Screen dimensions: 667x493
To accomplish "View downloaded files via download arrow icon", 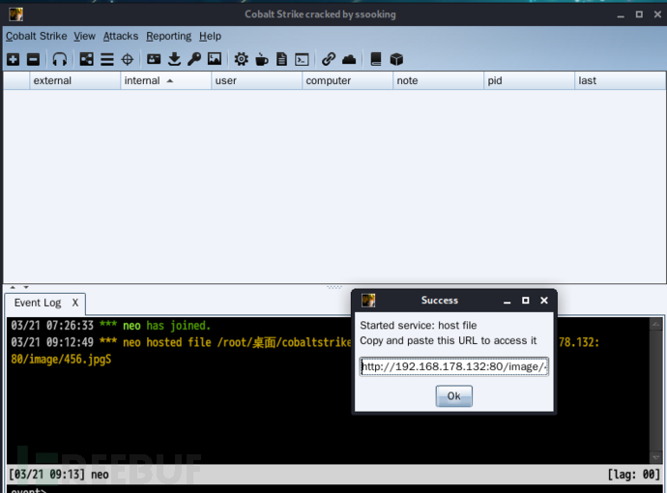I will (174, 59).
